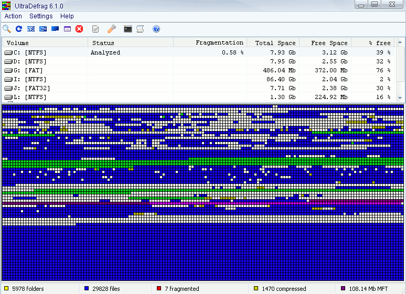Image resolution: width=406 pixels, height=294 pixels.
Task: Click the 76 % free cell
Action: pos(383,70)
